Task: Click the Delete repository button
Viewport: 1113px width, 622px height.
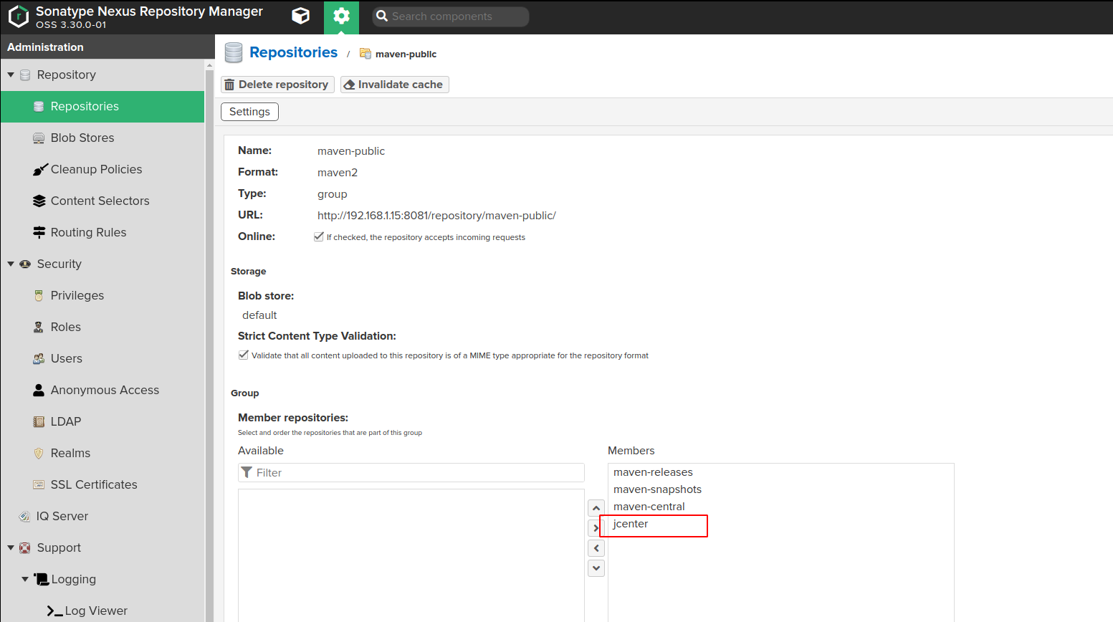Action: click(277, 85)
